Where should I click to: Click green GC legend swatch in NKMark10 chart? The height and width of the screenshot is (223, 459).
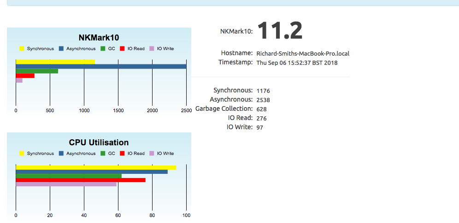click(x=103, y=49)
